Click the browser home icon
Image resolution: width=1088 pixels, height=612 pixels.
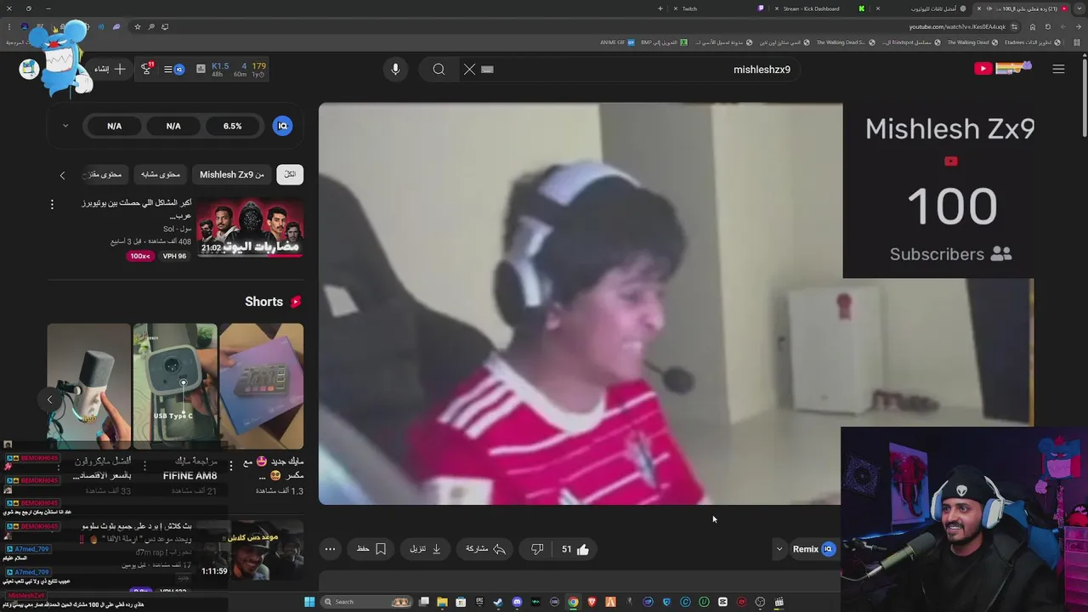(1033, 26)
